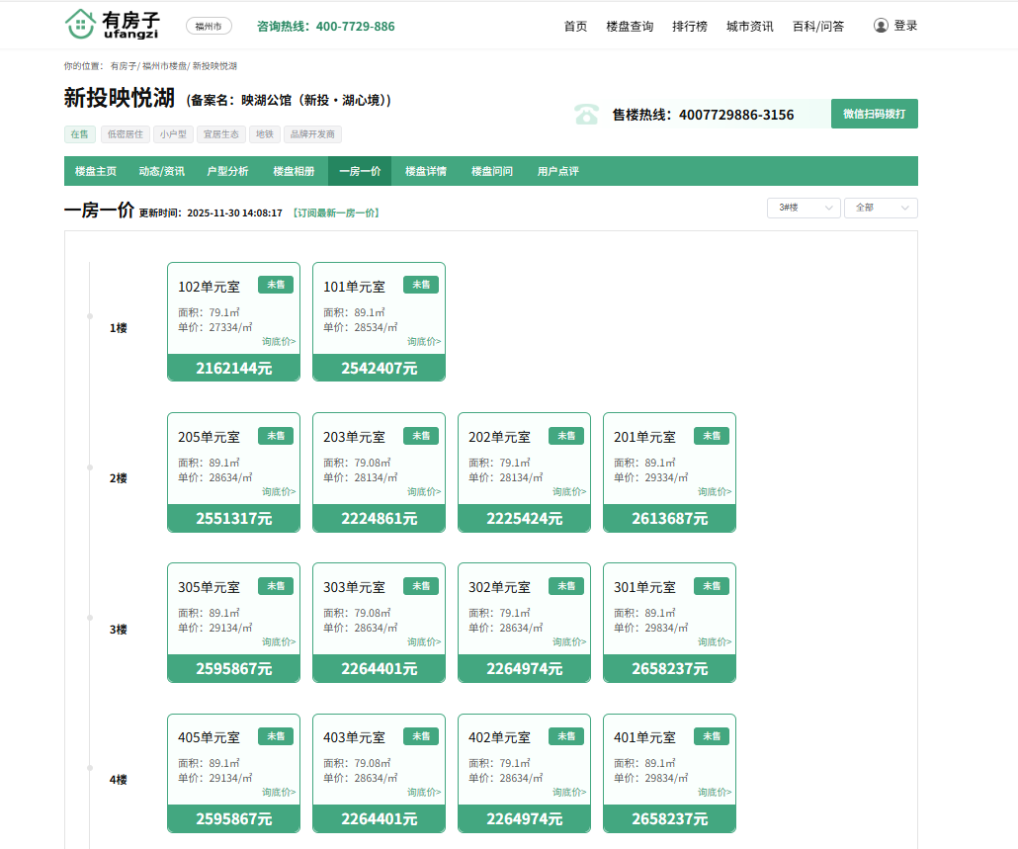Open the 楼盘相册 tab
This screenshot has height=849, width=1018.
294,171
